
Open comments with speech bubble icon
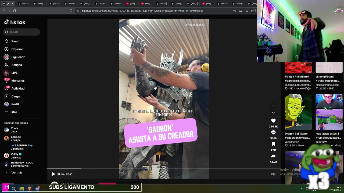[x=273, y=132]
